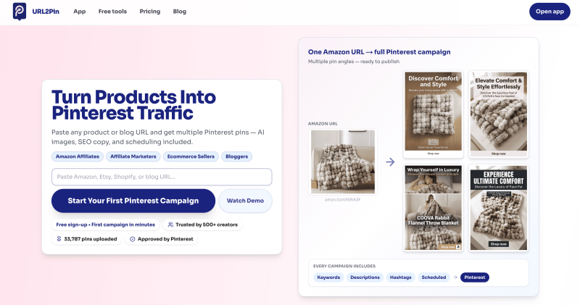Click the Keywords chip
The width and height of the screenshot is (580, 305).
pos(328,277)
